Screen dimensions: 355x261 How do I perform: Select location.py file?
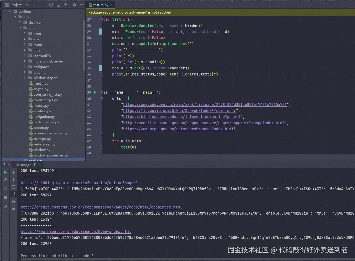pos(42,111)
